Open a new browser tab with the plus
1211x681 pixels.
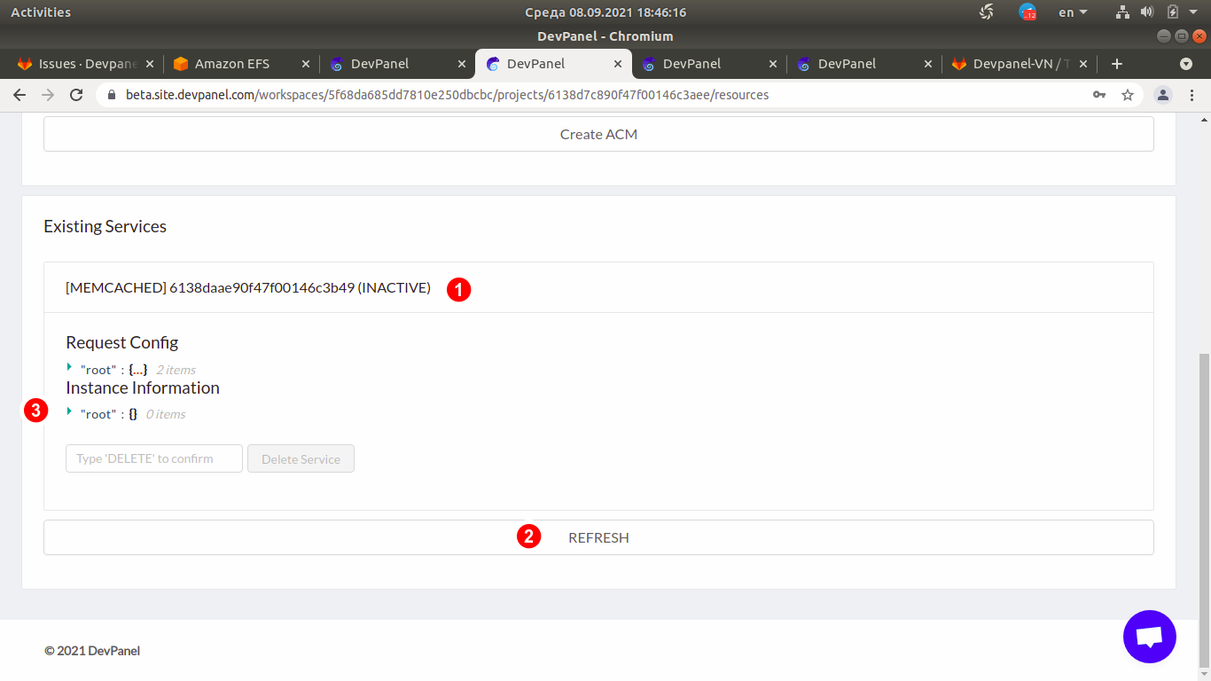pos(1116,63)
